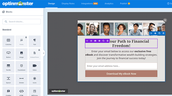Switch to the Analytics tab

(109, 4)
